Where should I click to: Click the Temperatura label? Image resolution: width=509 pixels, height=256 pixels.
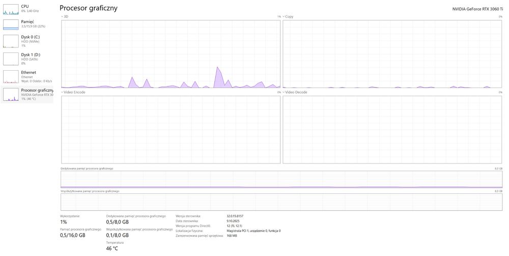click(115, 243)
